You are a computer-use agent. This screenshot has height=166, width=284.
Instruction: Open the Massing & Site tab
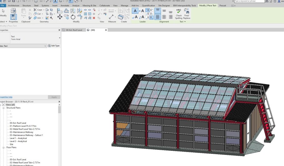89,6
